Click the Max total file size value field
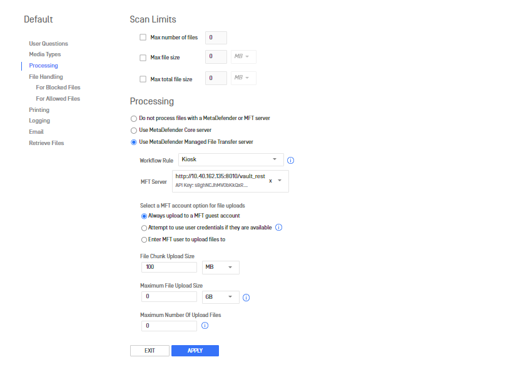Viewport: 513px width, 367px height. click(x=216, y=78)
